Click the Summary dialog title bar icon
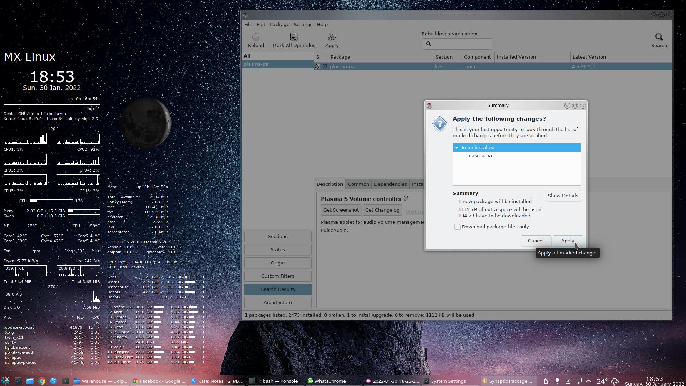Image resolution: width=686 pixels, height=386 pixels. pos(429,105)
